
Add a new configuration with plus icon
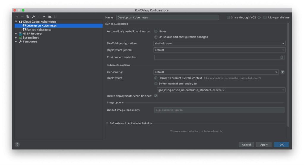(17, 17)
